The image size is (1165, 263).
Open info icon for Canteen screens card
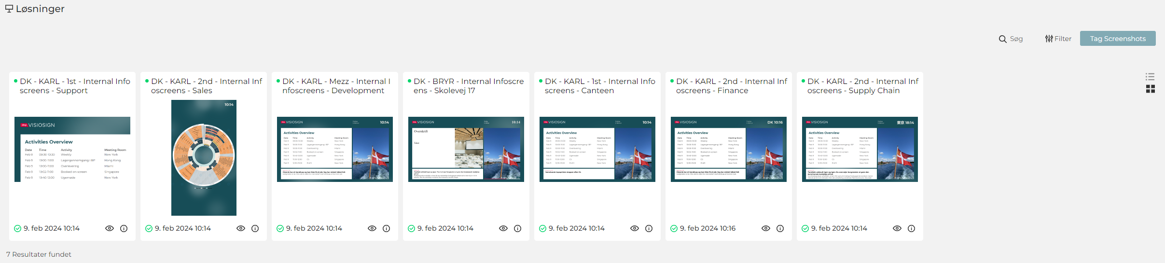tap(649, 228)
